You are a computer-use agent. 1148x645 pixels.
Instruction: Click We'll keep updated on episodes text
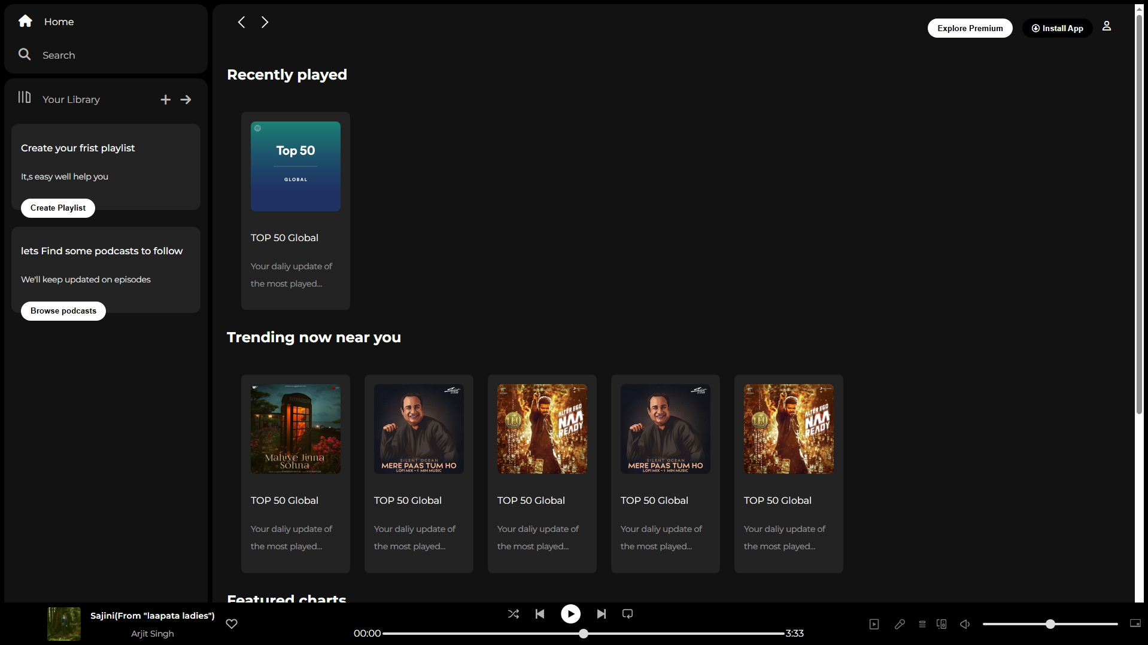(x=86, y=279)
